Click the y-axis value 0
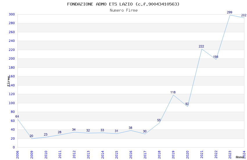The width and height of the screenshot is (247, 160). click(14, 147)
